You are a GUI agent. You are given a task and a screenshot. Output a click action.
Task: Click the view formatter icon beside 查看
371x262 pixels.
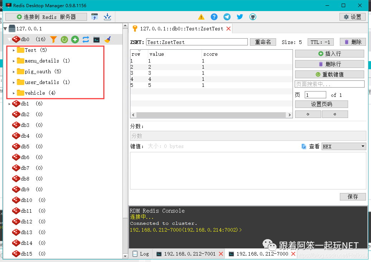[x=304, y=147]
